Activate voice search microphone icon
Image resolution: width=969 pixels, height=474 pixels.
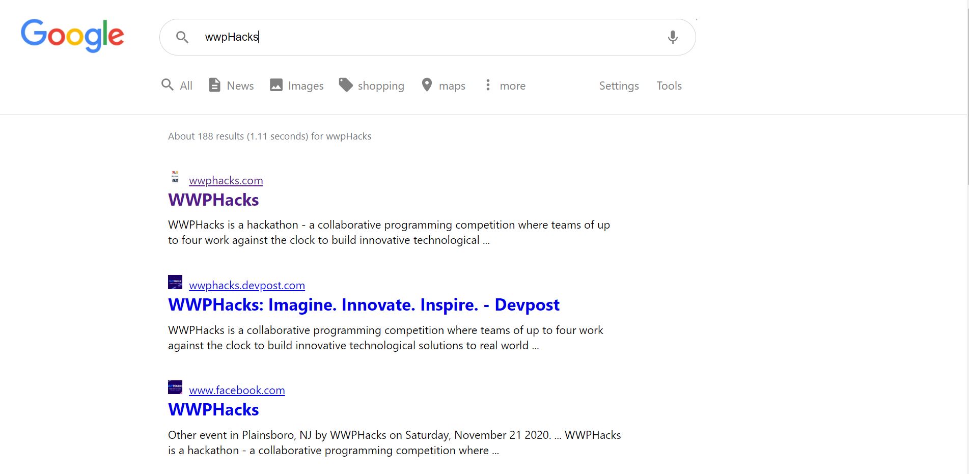[x=673, y=37]
